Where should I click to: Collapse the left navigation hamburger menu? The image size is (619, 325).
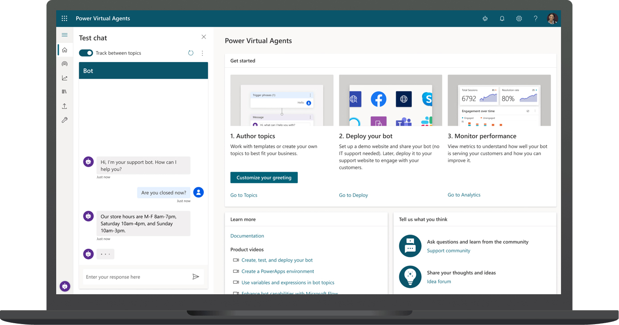pyautogui.click(x=65, y=35)
